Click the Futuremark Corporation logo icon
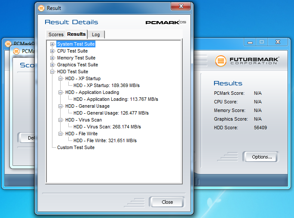The image size is (294, 218). [x=220, y=61]
